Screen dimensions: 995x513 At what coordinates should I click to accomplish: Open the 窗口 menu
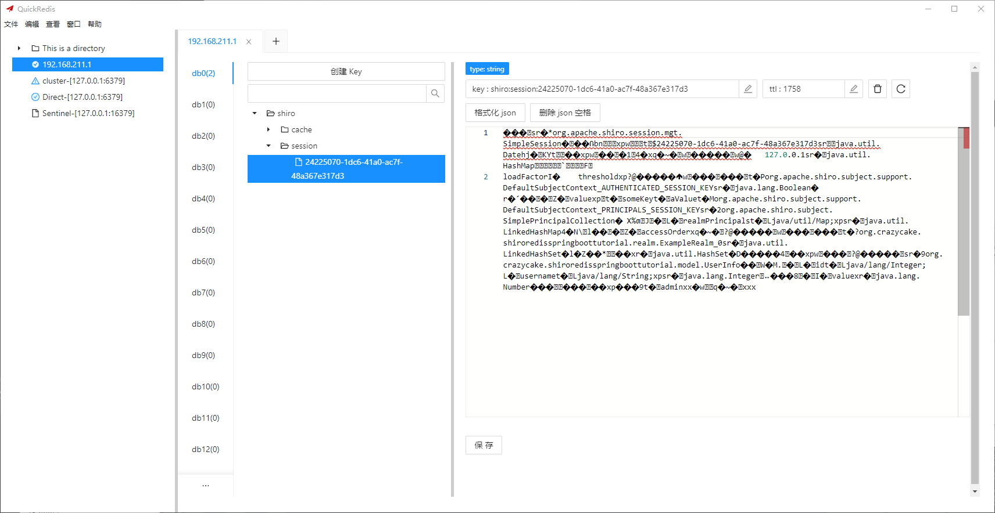coord(74,24)
